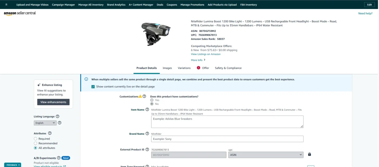Click the More Info link
The image size is (379, 167).
[x=197, y=60]
